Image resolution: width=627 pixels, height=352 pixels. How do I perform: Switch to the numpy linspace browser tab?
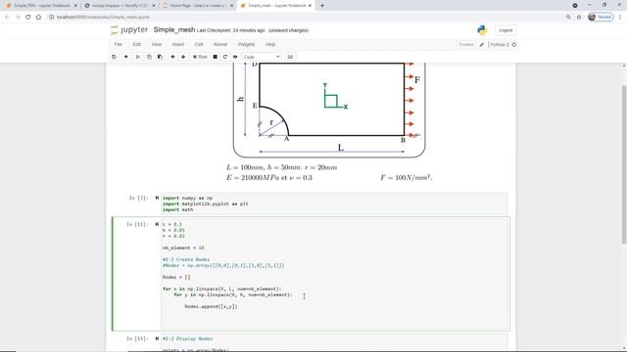click(x=120, y=6)
